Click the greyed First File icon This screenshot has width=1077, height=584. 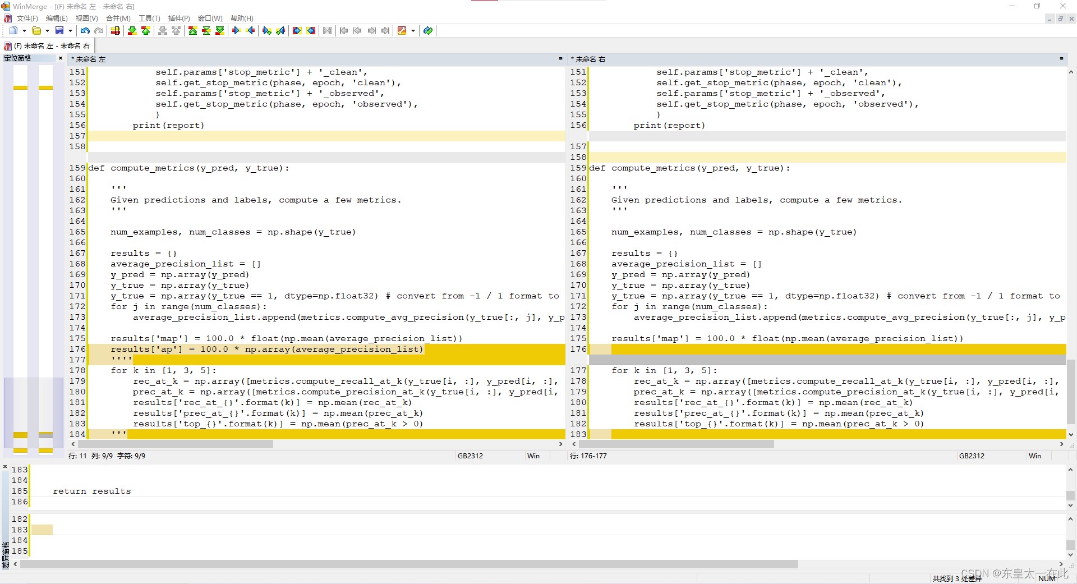tap(344, 31)
